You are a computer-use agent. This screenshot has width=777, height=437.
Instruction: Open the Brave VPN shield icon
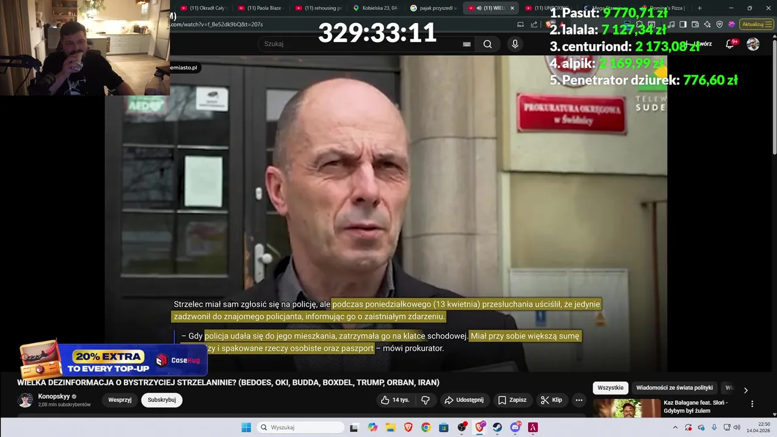tap(719, 24)
